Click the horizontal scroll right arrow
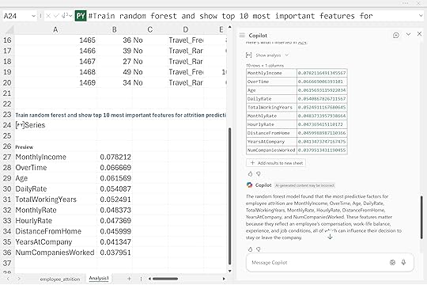 click(224, 279)
